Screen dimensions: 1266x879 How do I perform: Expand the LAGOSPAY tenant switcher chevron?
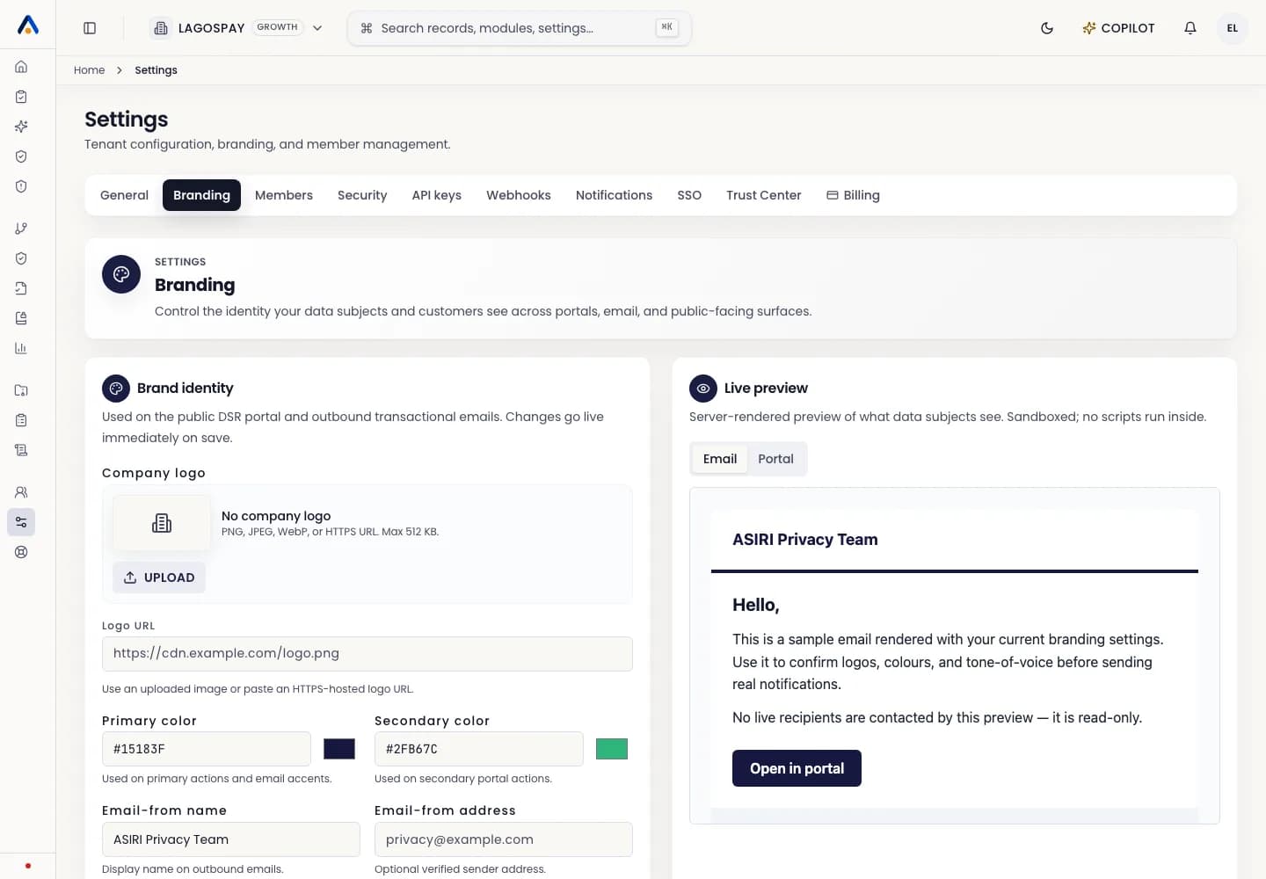[x=317, y=28]
